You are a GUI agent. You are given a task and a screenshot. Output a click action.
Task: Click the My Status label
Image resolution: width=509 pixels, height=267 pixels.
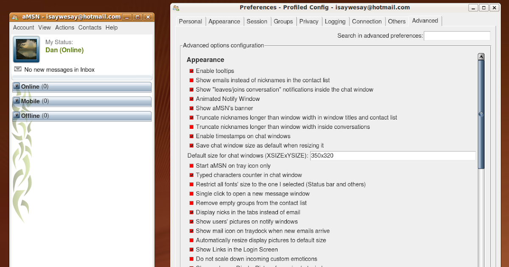pos(59,42)
